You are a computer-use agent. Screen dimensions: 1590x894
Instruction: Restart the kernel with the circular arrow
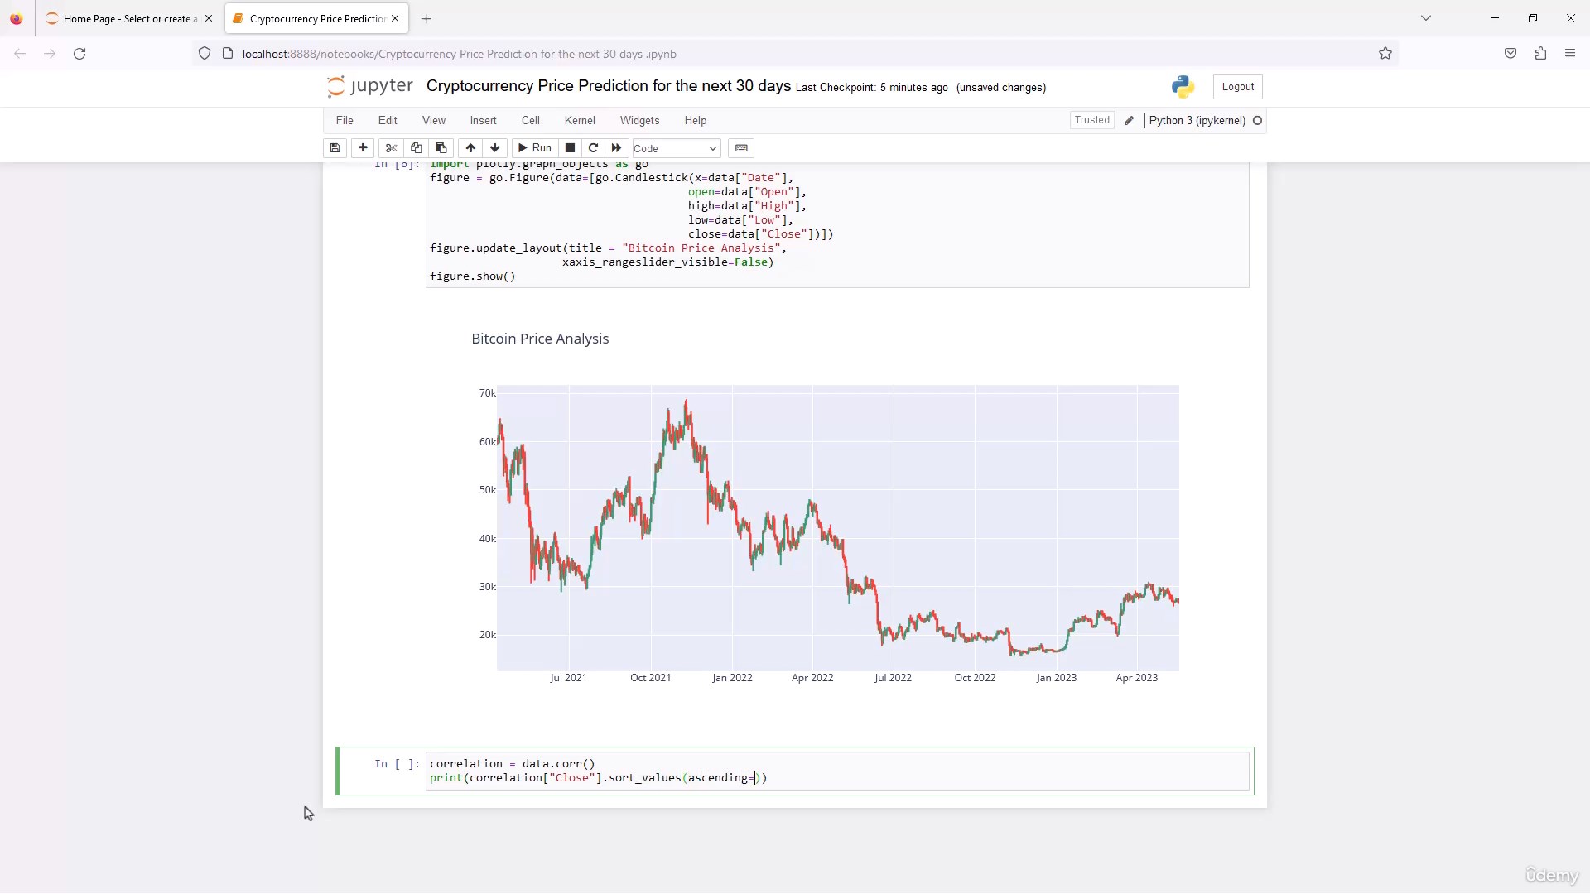pyautogui.click(x=593, y=148)
